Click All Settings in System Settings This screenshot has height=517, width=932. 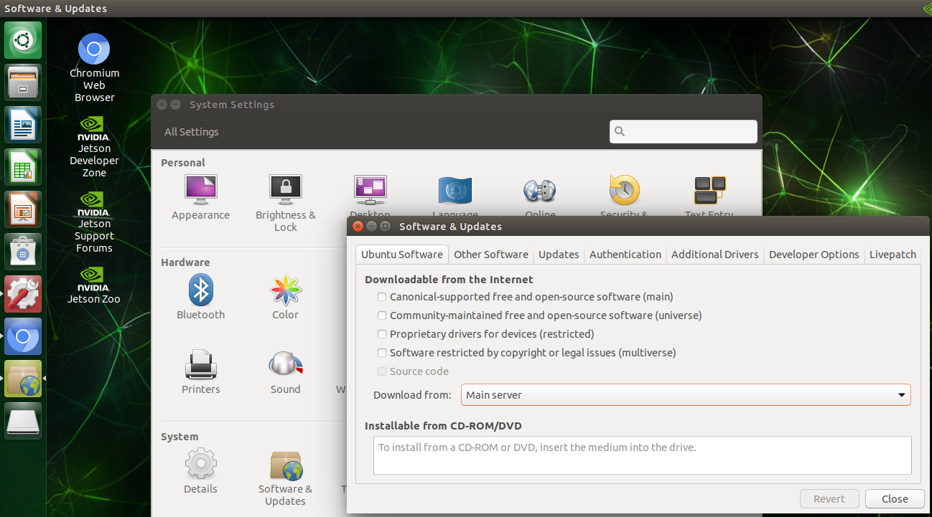(x=191, y=132)
